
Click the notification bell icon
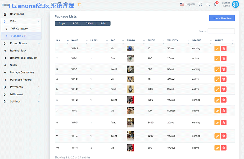[216, 4]
